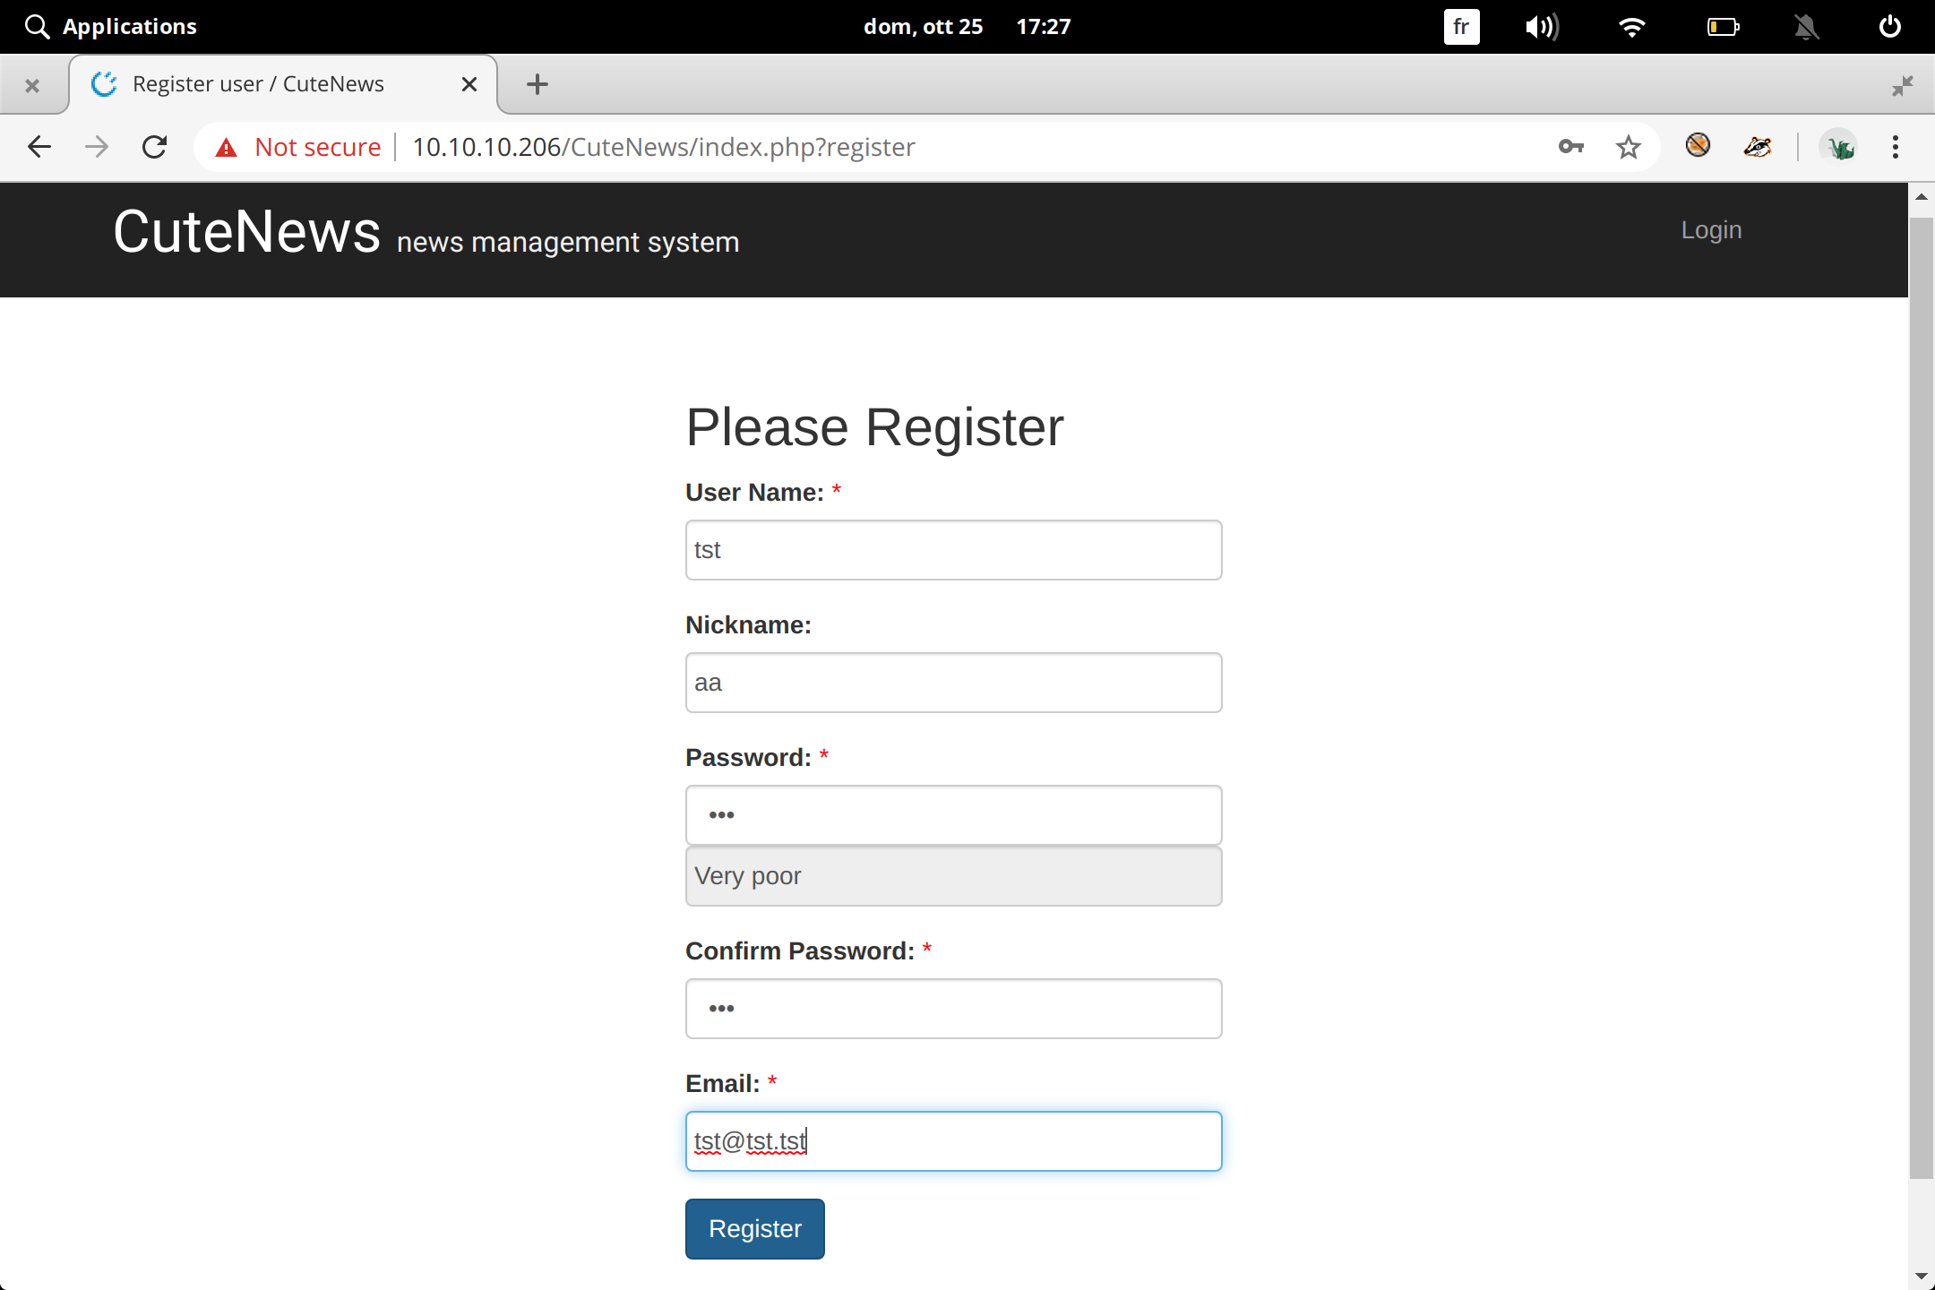1935x1290 pixels.
Task: Click the browser back arrow
Action: [x=39, y=147]
